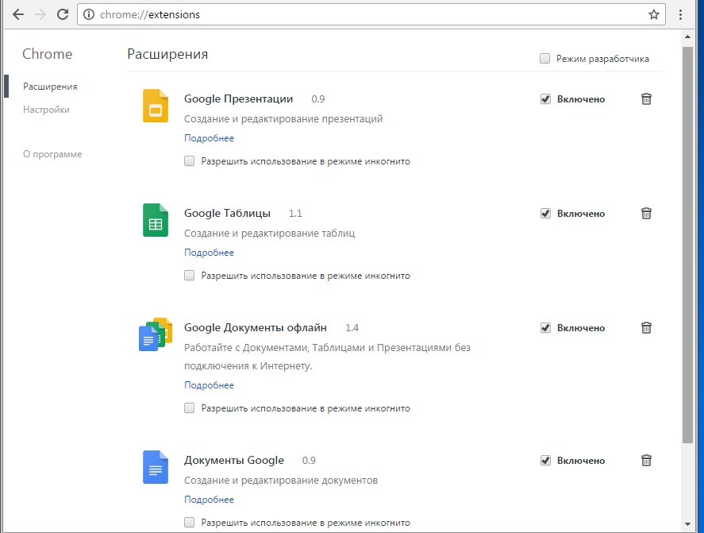Click the forward navigation arrow
This screenshot has width=704, height=533.
(40, 14)
